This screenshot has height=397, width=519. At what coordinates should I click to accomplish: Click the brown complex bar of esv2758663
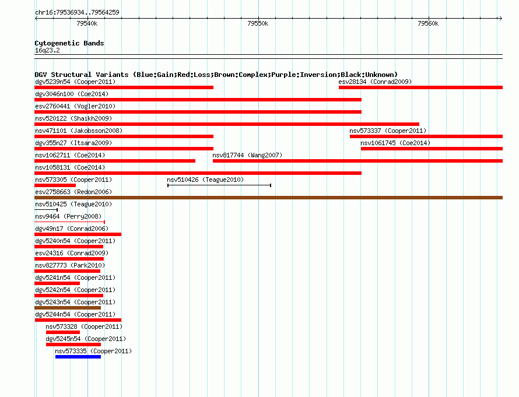point(268,198)
